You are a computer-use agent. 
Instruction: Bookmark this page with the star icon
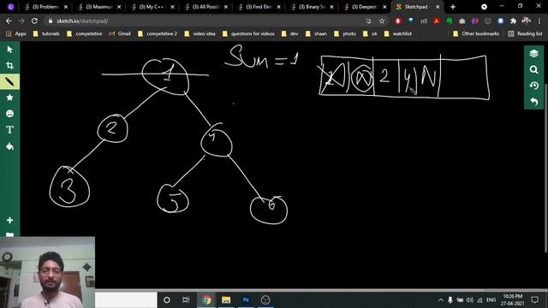[382, 21]
